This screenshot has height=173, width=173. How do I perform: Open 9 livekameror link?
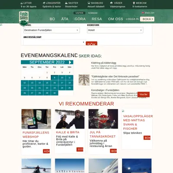tap(140, 6)
